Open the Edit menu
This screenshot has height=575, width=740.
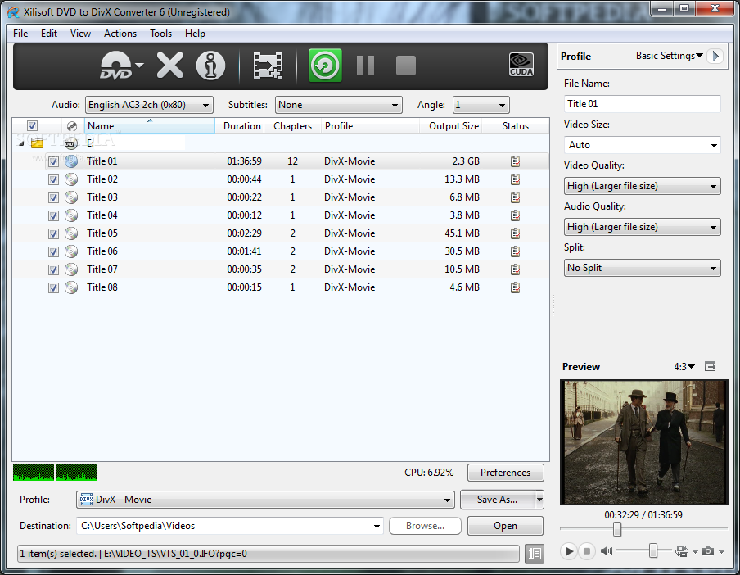(x=48, y=34)
